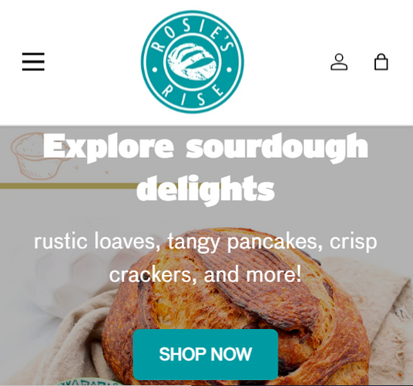The height and width of the screenshot is (386, 413).
Task: Click the word "Explore" in the headline
Action: [109, 147]
